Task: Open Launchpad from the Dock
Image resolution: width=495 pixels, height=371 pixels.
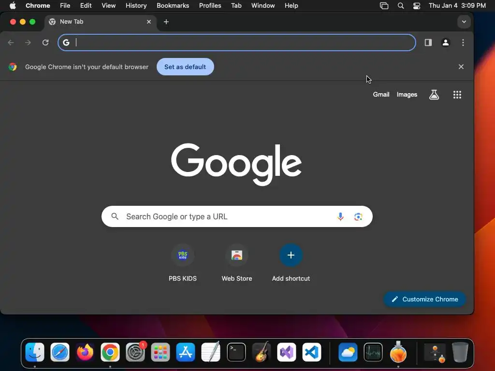Action: click(160, 352)
